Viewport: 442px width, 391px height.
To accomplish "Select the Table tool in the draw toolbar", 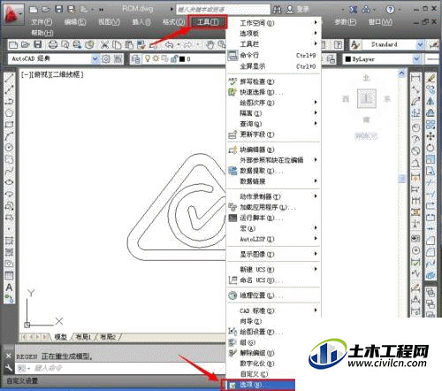I will coord(9,275).
